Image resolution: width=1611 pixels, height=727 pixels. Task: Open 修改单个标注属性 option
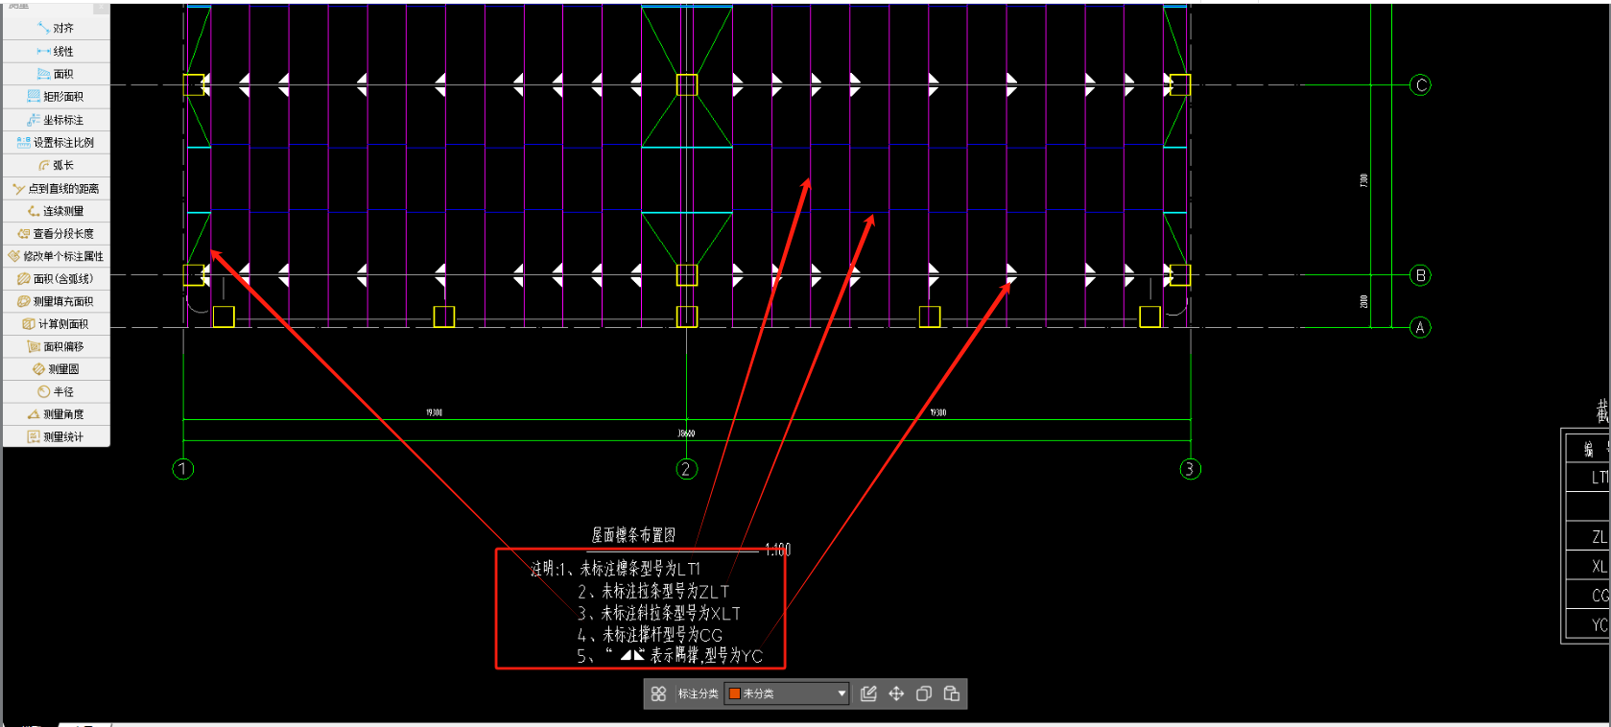click(x=56, y=256)
